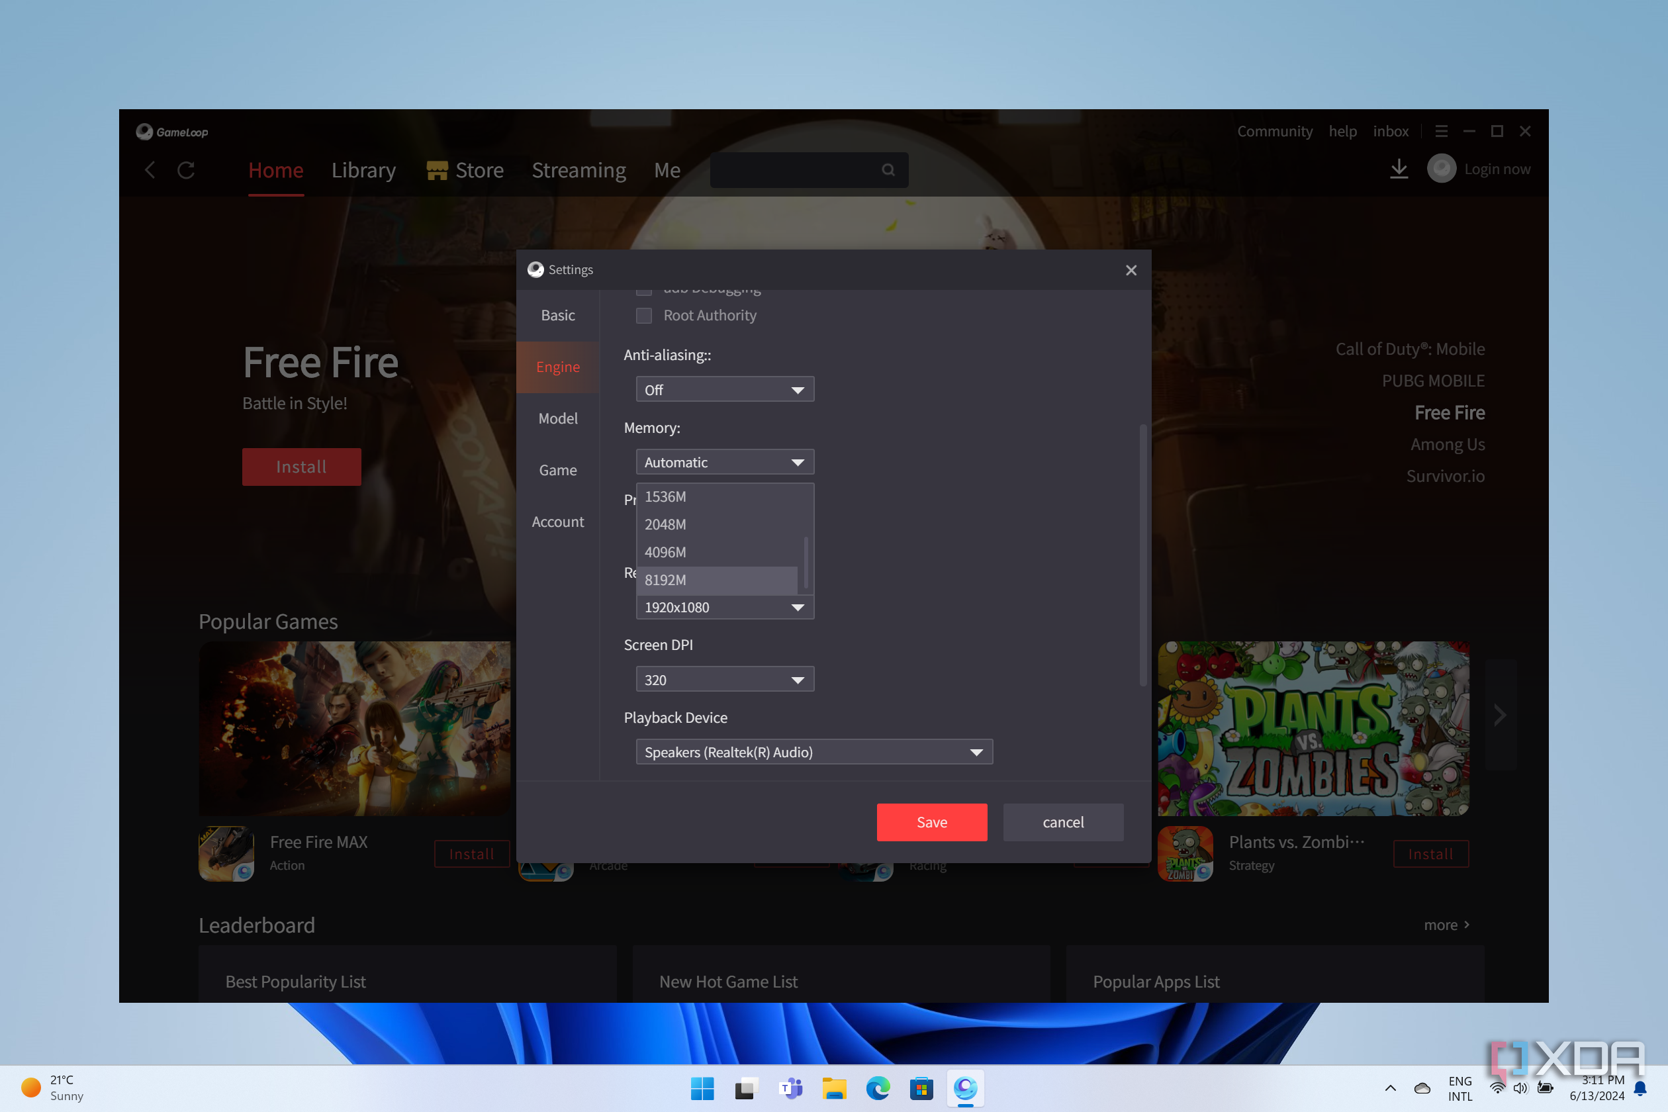Open the Anti-aliasing dropdown
Viewport: 1668px width, 1112px height.
[x=725, y=389]
